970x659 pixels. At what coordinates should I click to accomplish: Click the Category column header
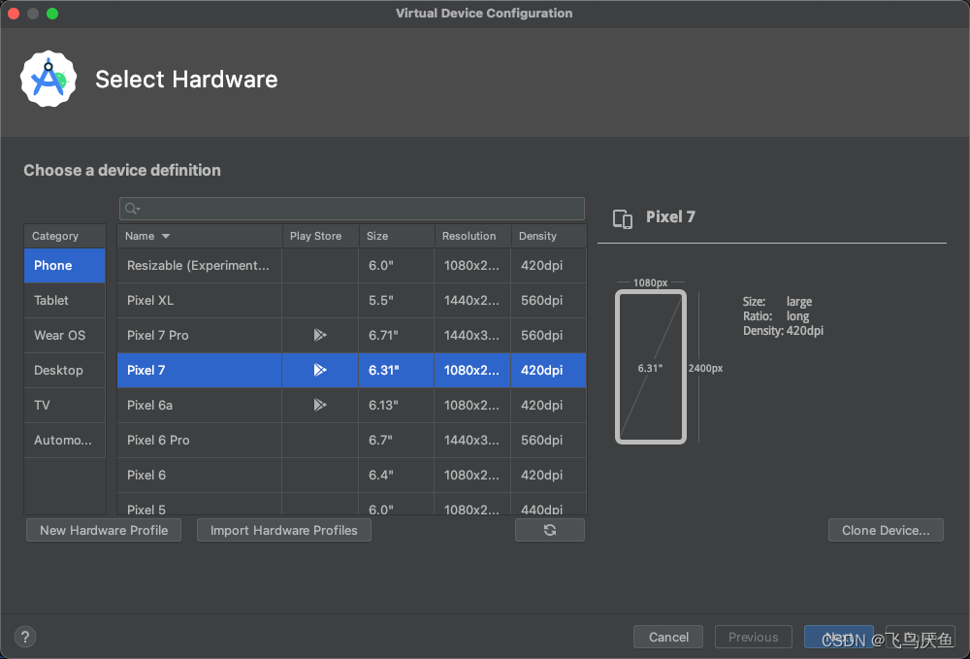pos(65,236)
